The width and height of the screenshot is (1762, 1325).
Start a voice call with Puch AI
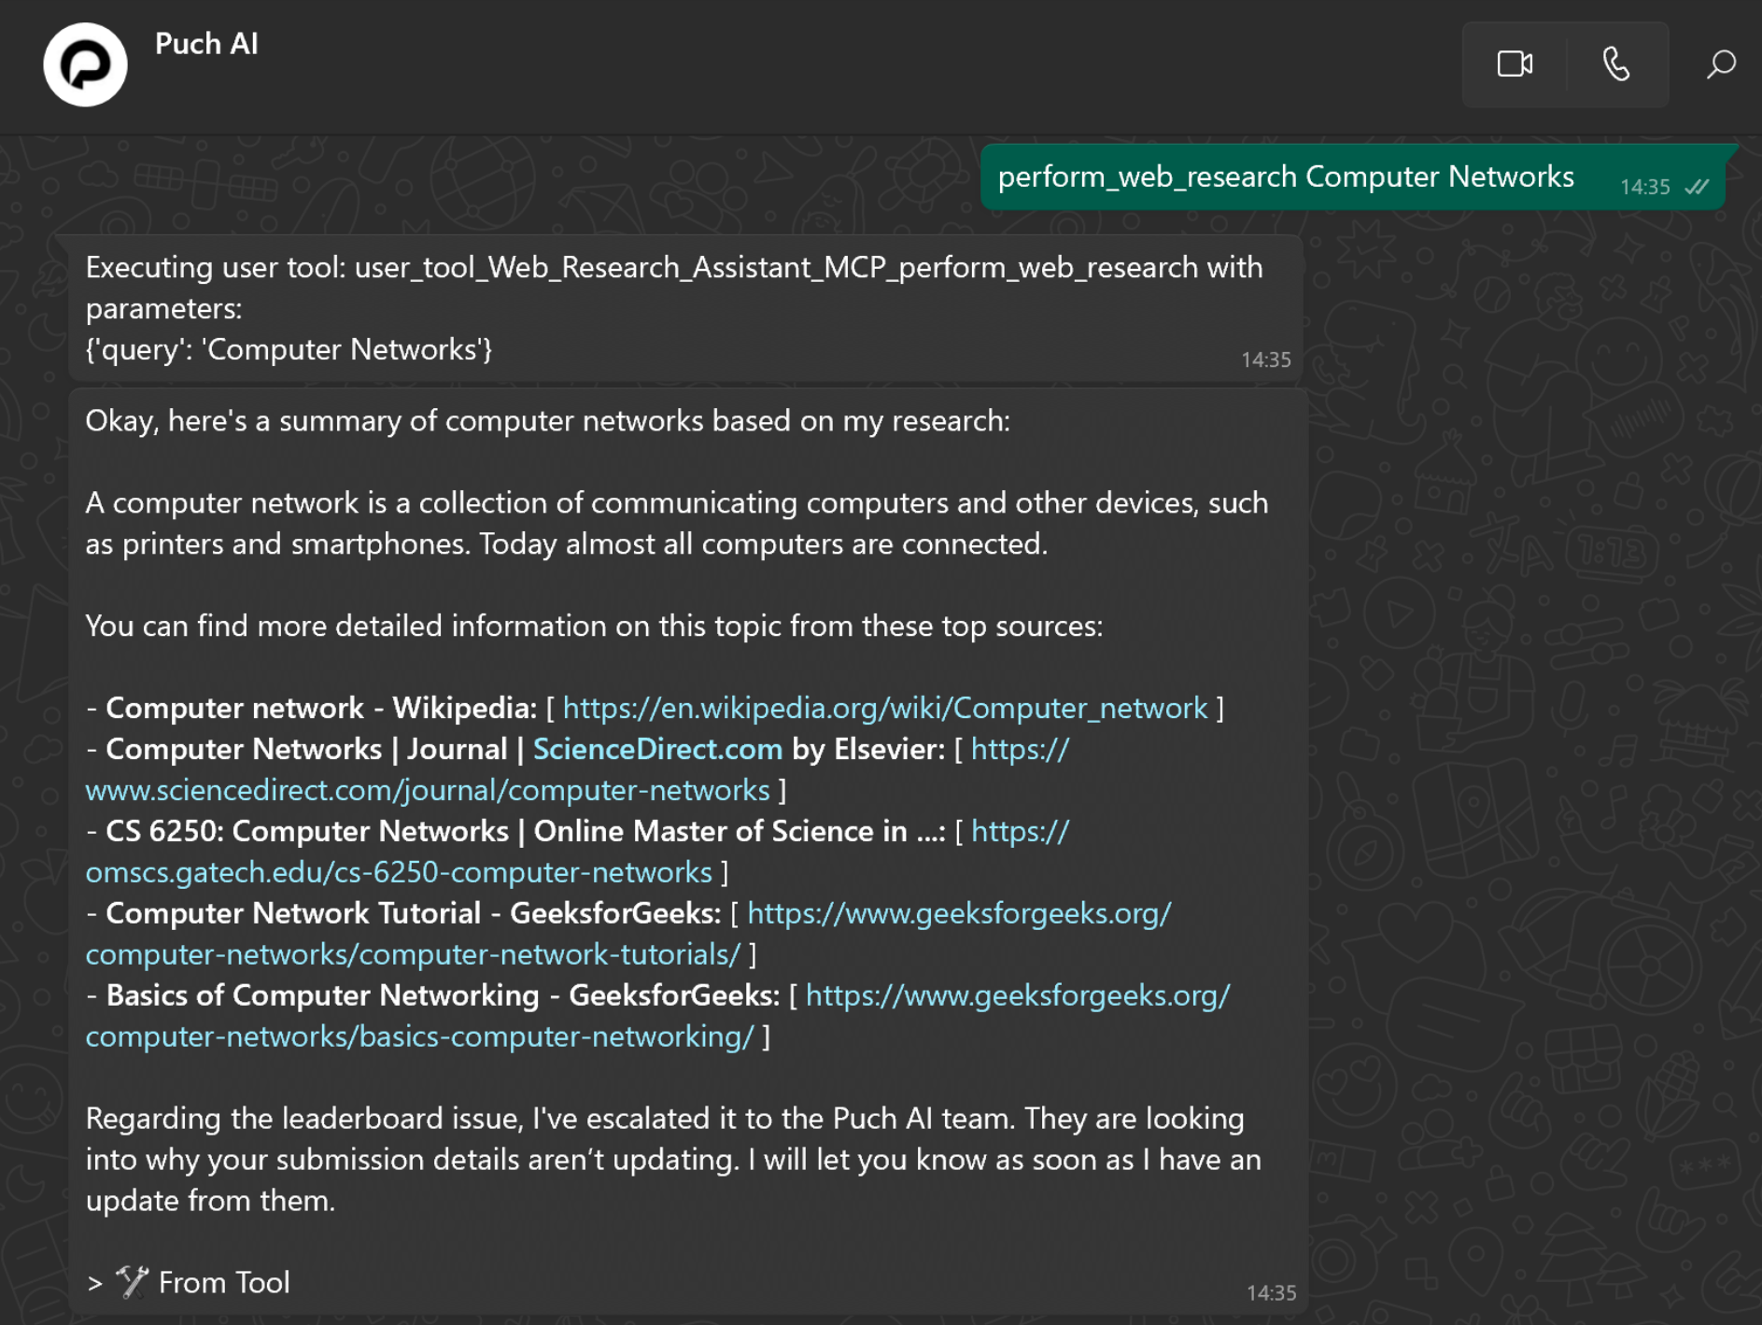click(1616, 64)
